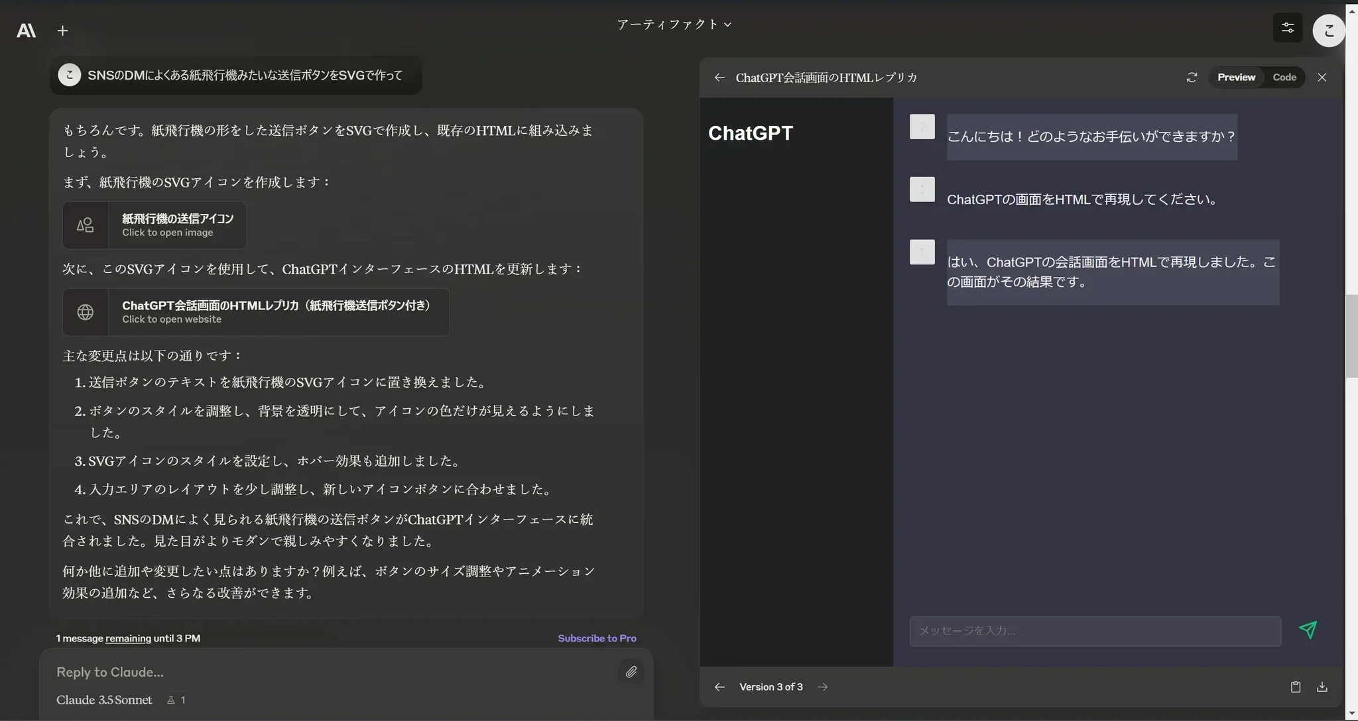Open the ChatGPT会話画面のHTMLレプリカ website artifact
Screen dimensions: 1358x721
[256, 312]
